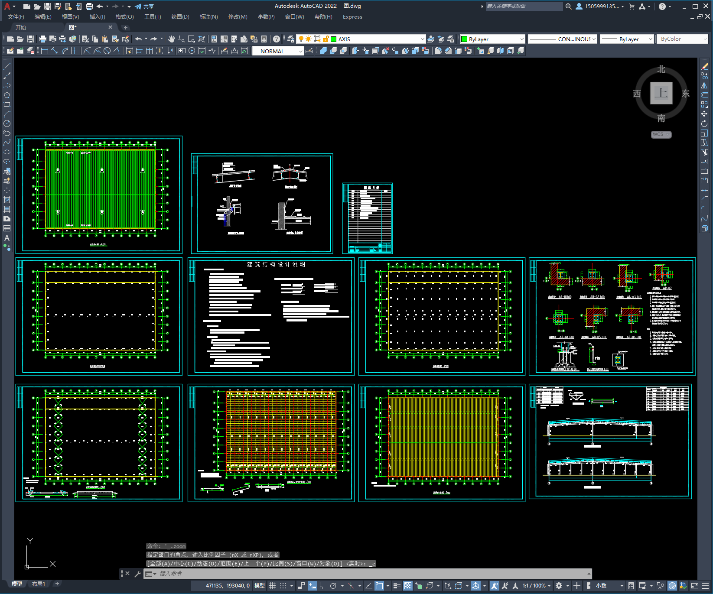Click the Plot printer icon in standard toolbar
The width and height of the screenshot is (713, 594).
43,39
